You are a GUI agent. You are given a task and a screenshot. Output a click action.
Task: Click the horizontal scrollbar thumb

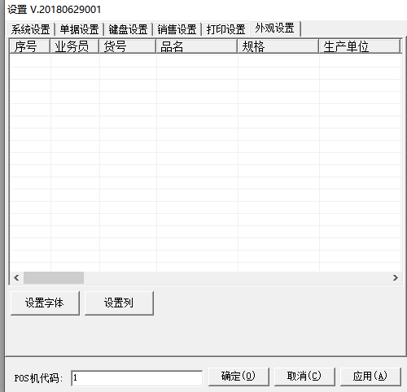54,278
